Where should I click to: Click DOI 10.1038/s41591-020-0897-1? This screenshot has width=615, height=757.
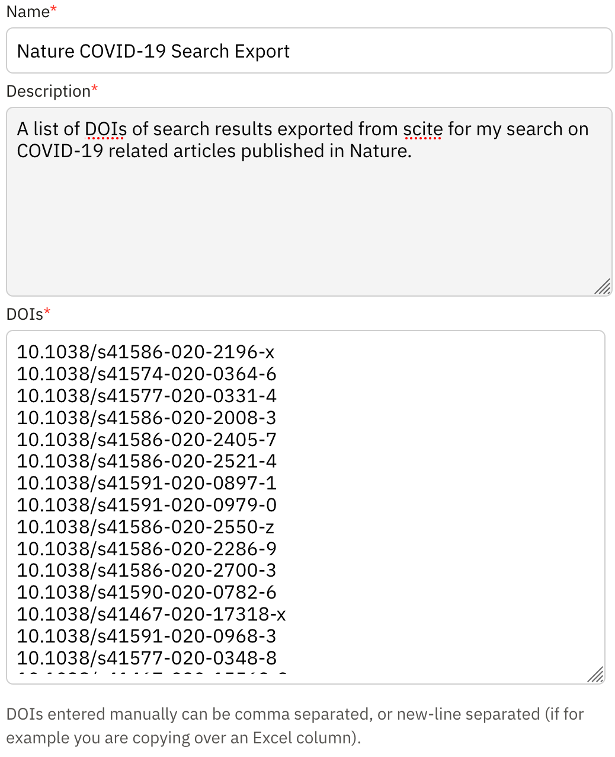point(146,483)
